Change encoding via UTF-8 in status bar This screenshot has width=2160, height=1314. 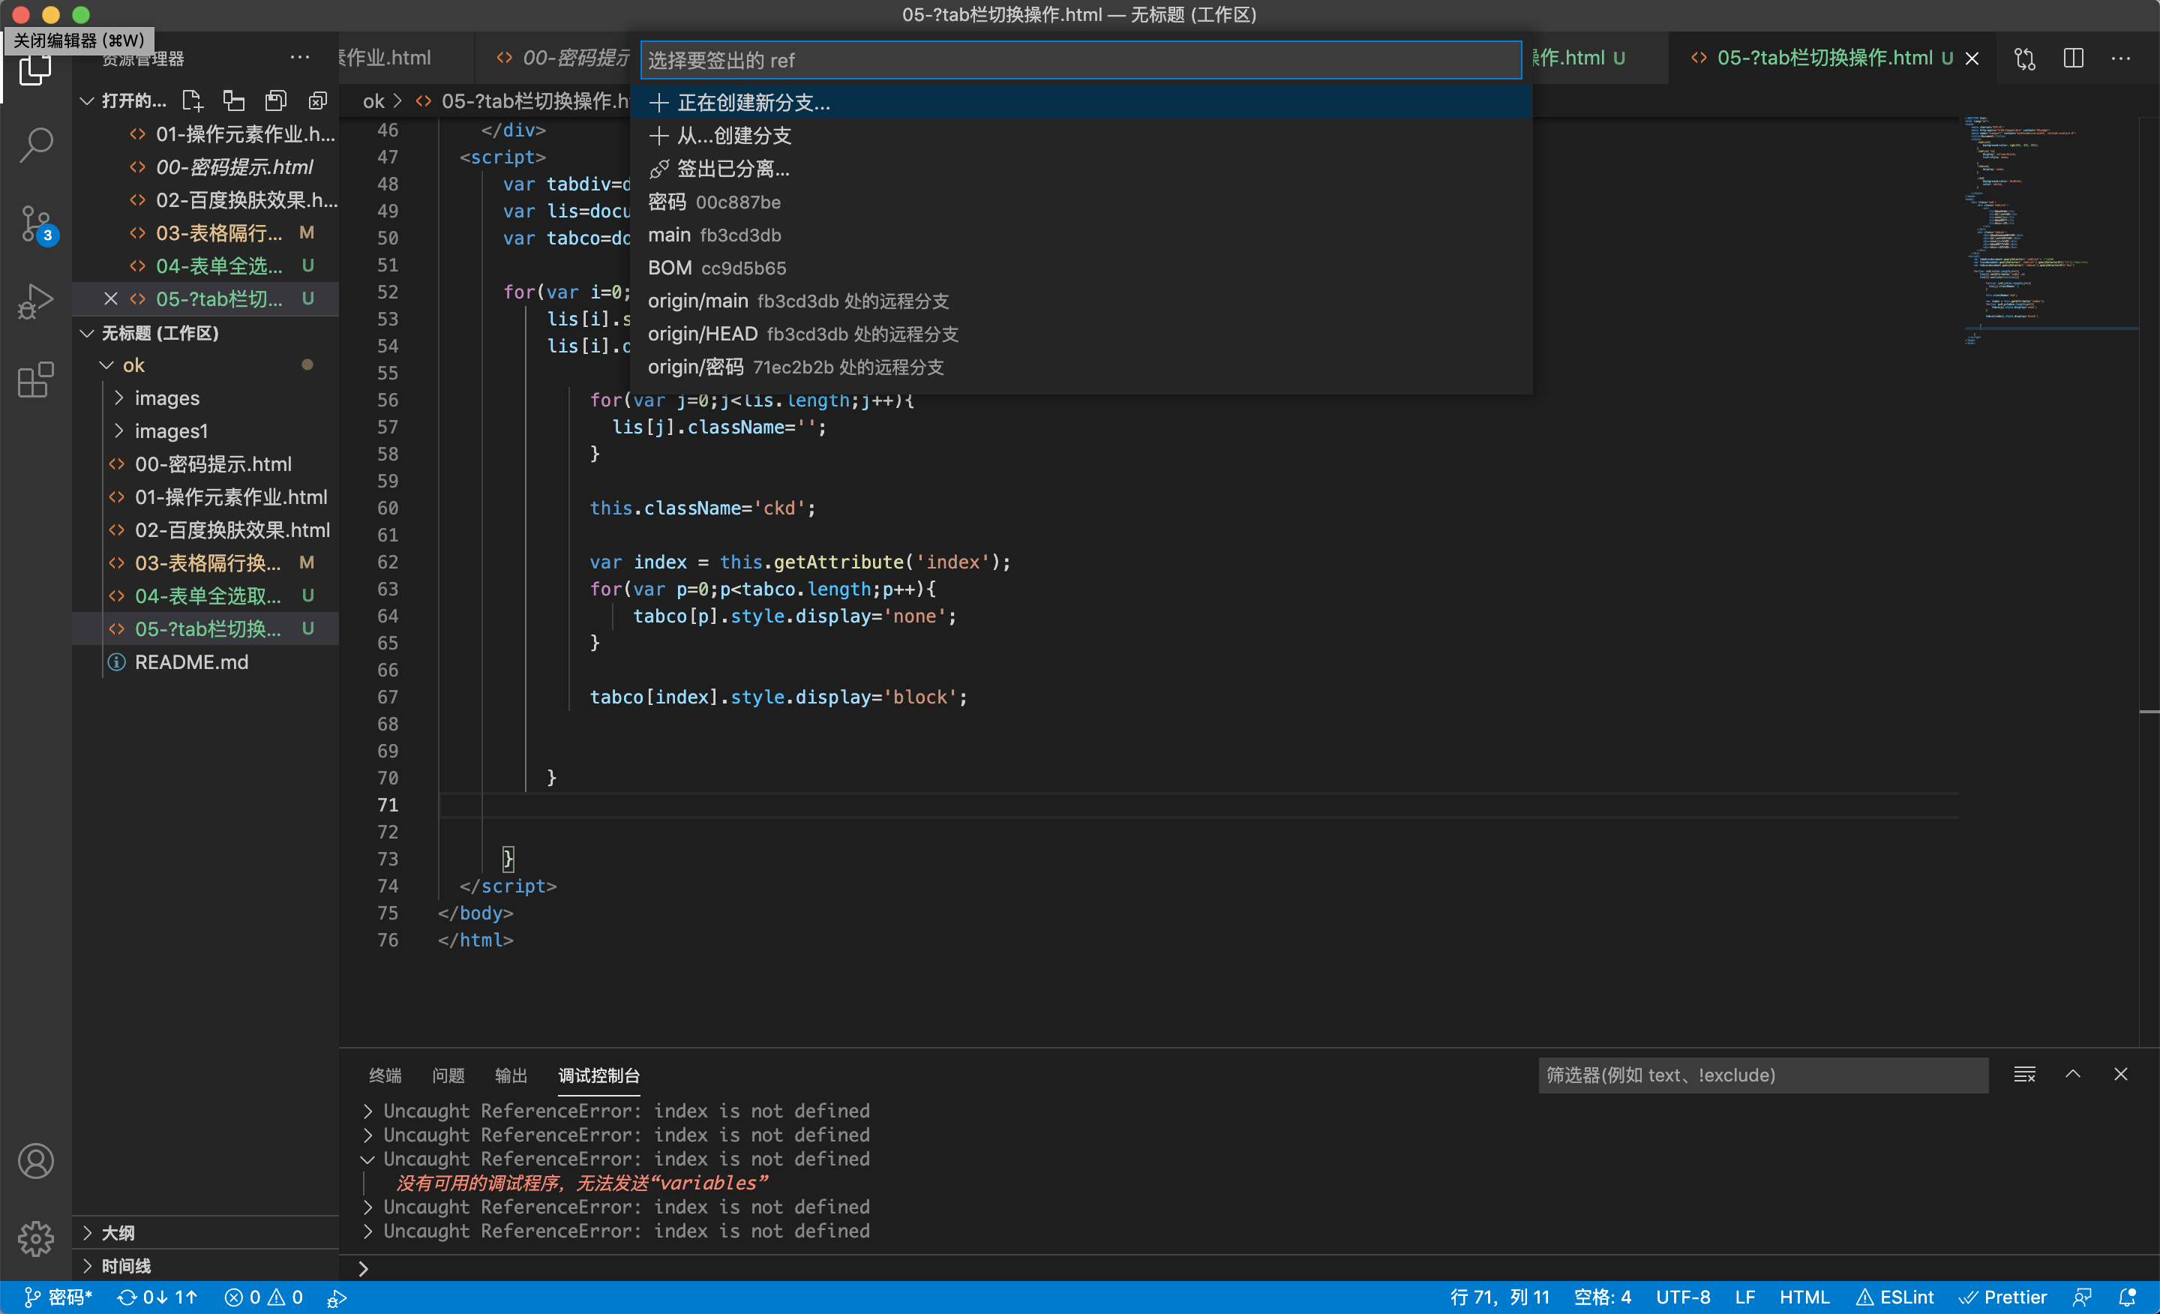tap(1682, 1297)
